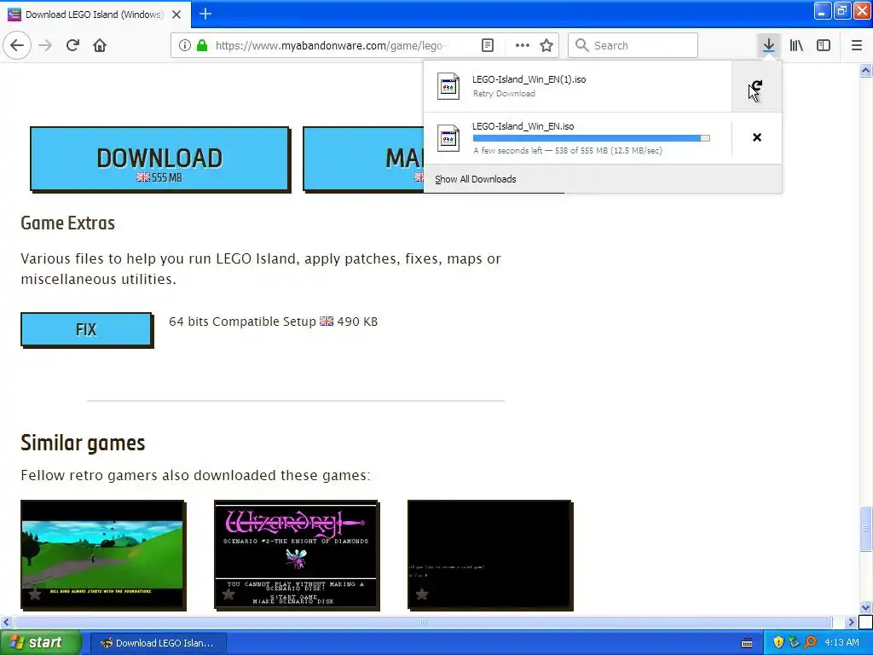Image resolution: width=873 pixels, height=655 pixels.
Task: Click the FIX button
Action: point(86,330)
